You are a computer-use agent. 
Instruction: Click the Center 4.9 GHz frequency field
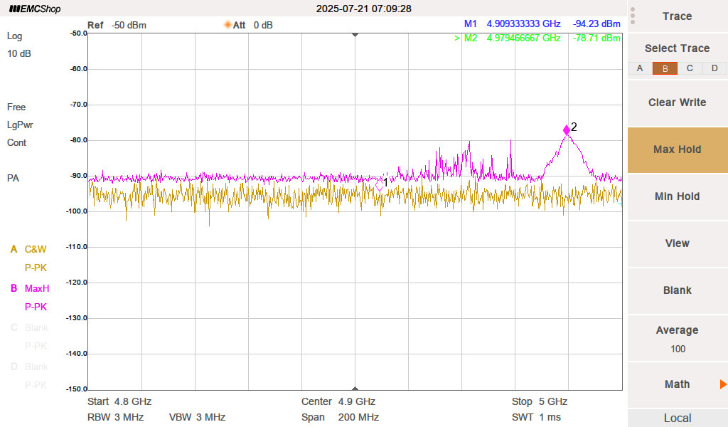(338, 401)
